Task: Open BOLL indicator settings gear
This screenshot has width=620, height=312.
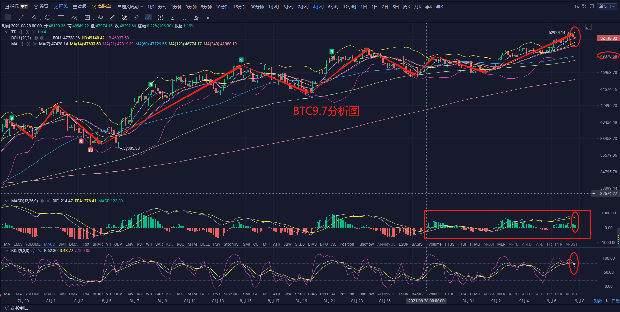Action: [x=42, y=38]
